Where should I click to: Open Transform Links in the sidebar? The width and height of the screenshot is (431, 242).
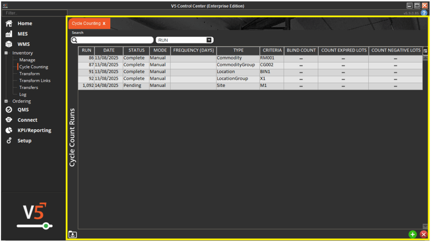coord(35,81)
